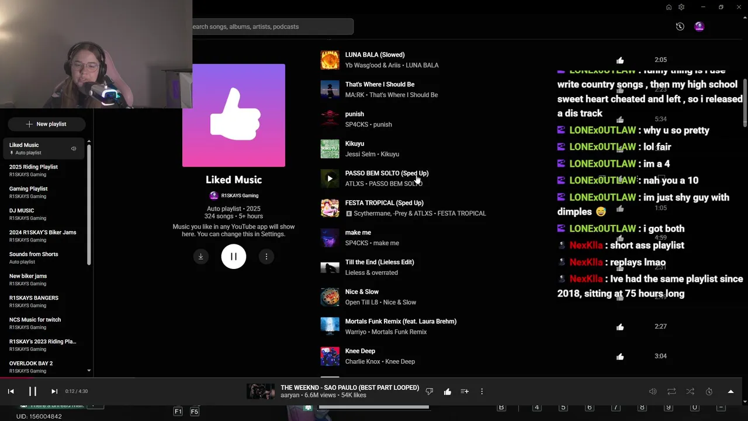This screenshot has height=421, width=748.
Task: Toggle shuffle in the player bar
Action: click(x=690, y=391)
